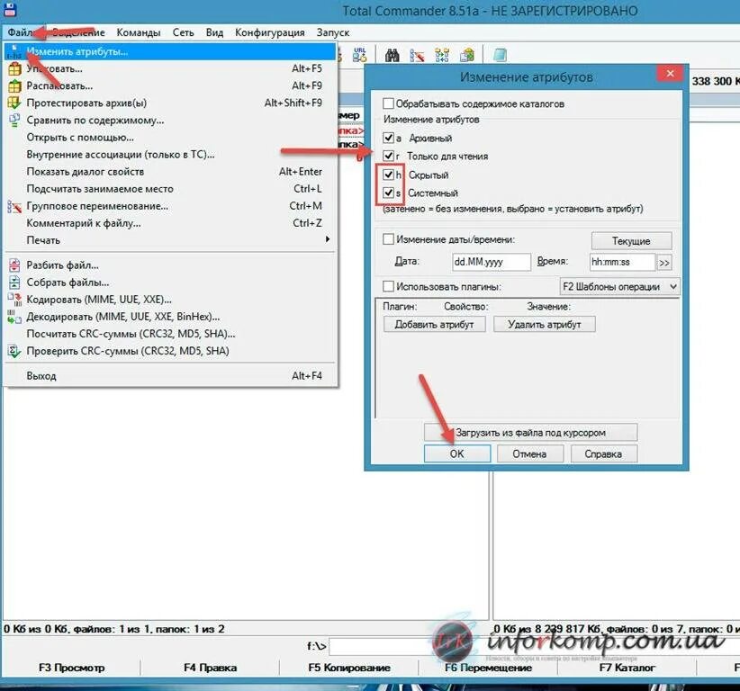Click the unpack icon beside Распаковать
The width and height of the screenshot is (740, 691).
pos(14,85)
